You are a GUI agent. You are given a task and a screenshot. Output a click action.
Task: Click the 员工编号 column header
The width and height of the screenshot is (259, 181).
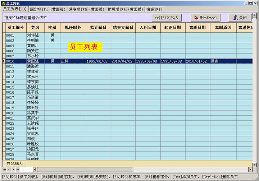click(15, 27)
